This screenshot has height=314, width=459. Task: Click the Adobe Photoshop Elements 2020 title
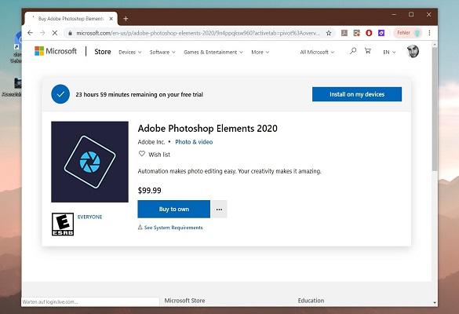coord(208,128)
